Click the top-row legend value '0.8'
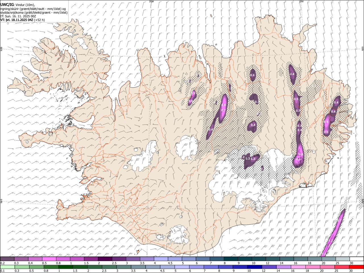 [x=58, y=263]
